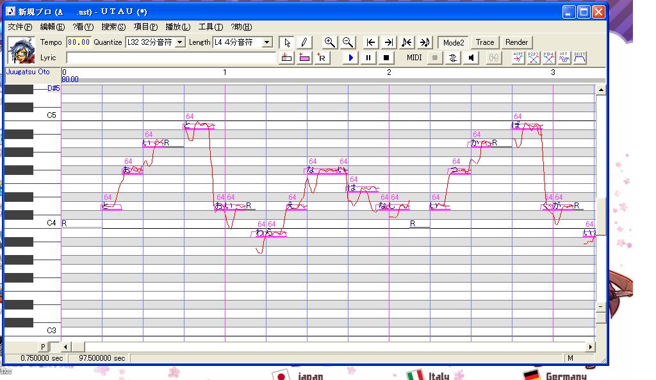Jump to end with the right-bar arrow

coord(389,42)
